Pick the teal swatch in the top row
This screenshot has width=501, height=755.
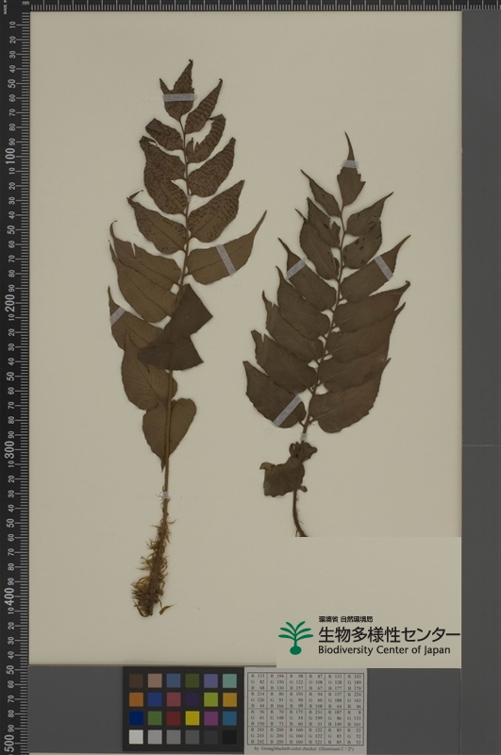tap(229, 680)
